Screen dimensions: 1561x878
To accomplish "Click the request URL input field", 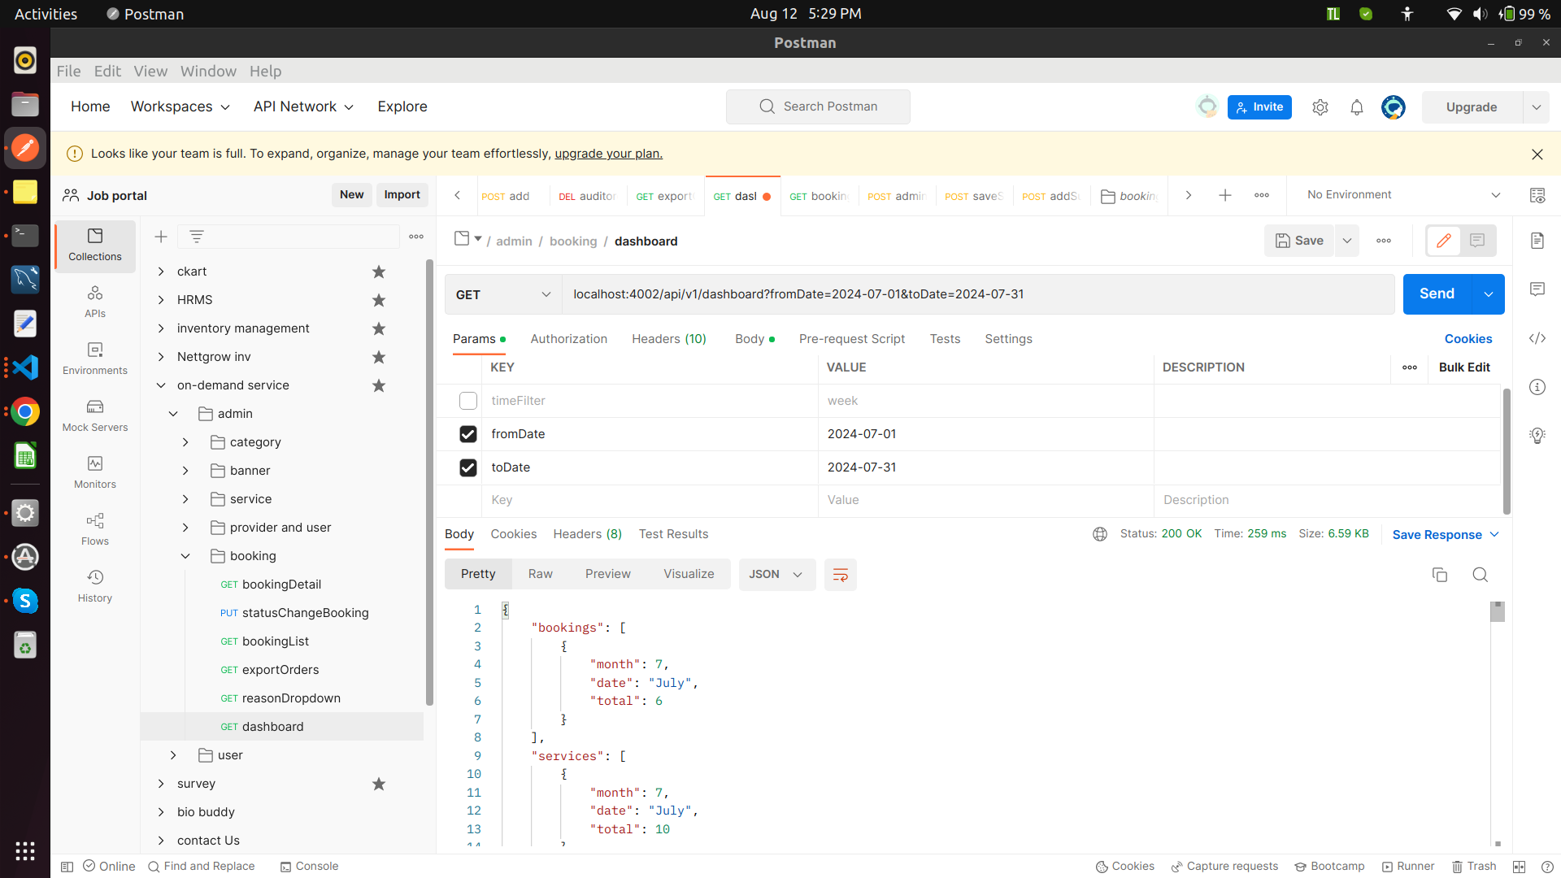I will click(x=976, y=294).
